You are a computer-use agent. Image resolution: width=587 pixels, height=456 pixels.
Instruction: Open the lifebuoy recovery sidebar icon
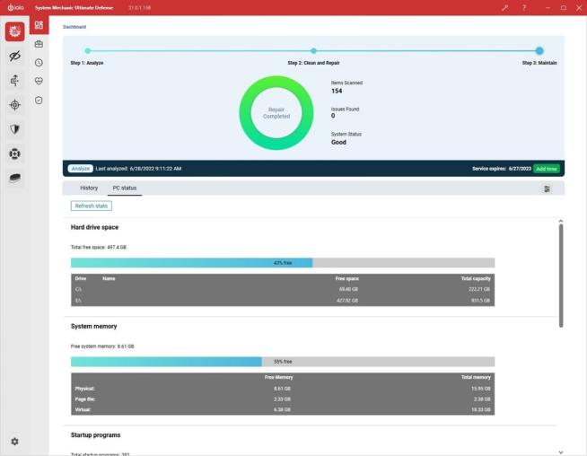point(15,153)
